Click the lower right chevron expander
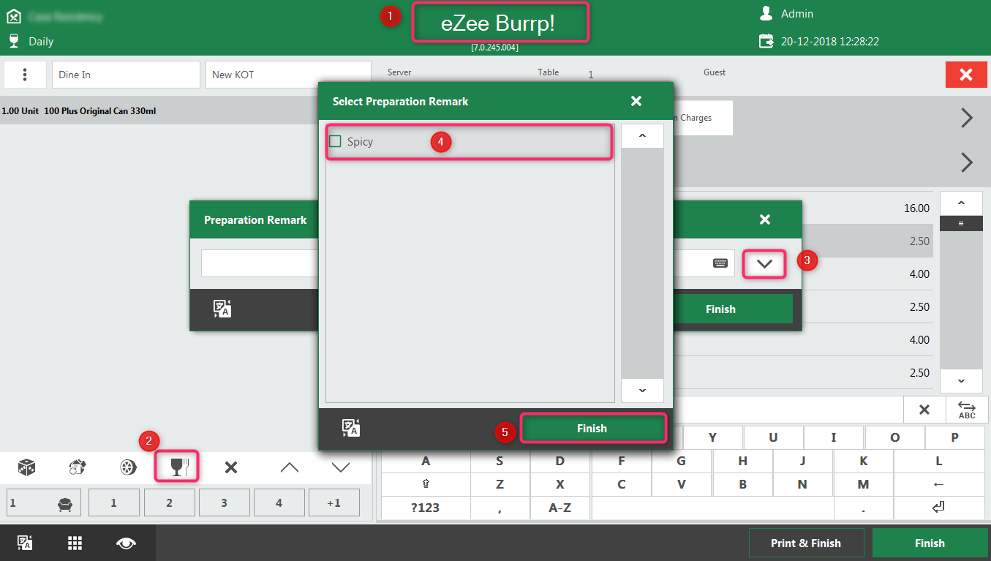Screen dimensions: 991x561 click(x=967, y=162)
